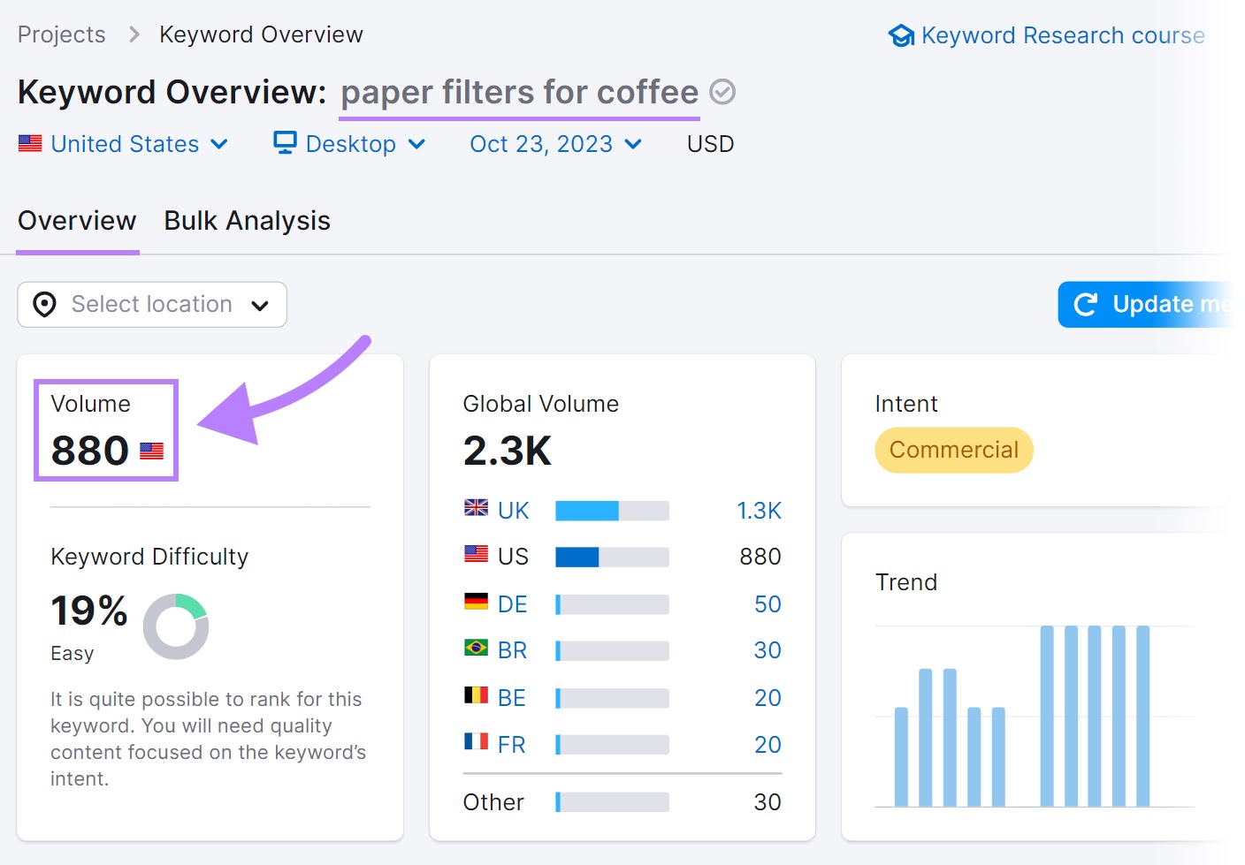Screen dimensions: 1245x865
Task: Click the Commercial intent badge
Action: click(953, 450)
